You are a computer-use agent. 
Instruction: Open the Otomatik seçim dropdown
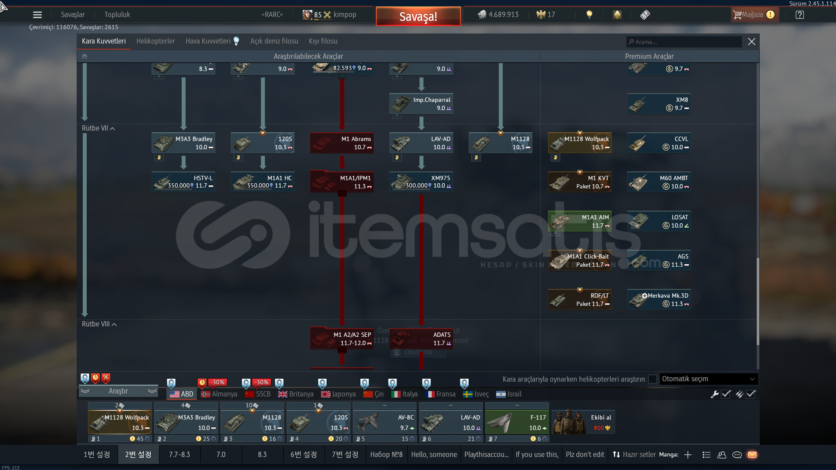click(x=708, y=379)
